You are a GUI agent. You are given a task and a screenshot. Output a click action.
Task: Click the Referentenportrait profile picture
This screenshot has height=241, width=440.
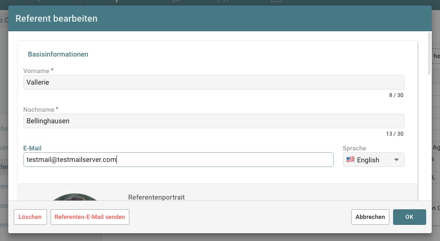74,197
